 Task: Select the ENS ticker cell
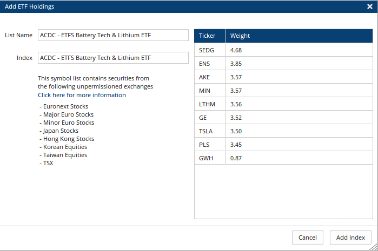click(x=210, y=64)
